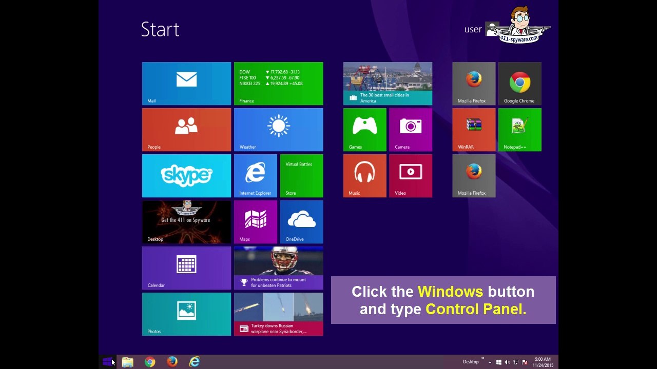Launch the OneDrive tile
Screen dimensions: 657x369
(301, 222)
